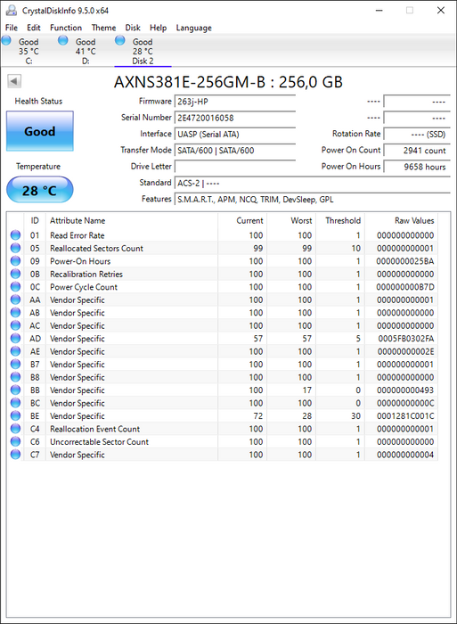Click the status orb of Uncorrectable Sector Count
The height and width of the screenshot is (624, 457).
(x=15, y=442)
